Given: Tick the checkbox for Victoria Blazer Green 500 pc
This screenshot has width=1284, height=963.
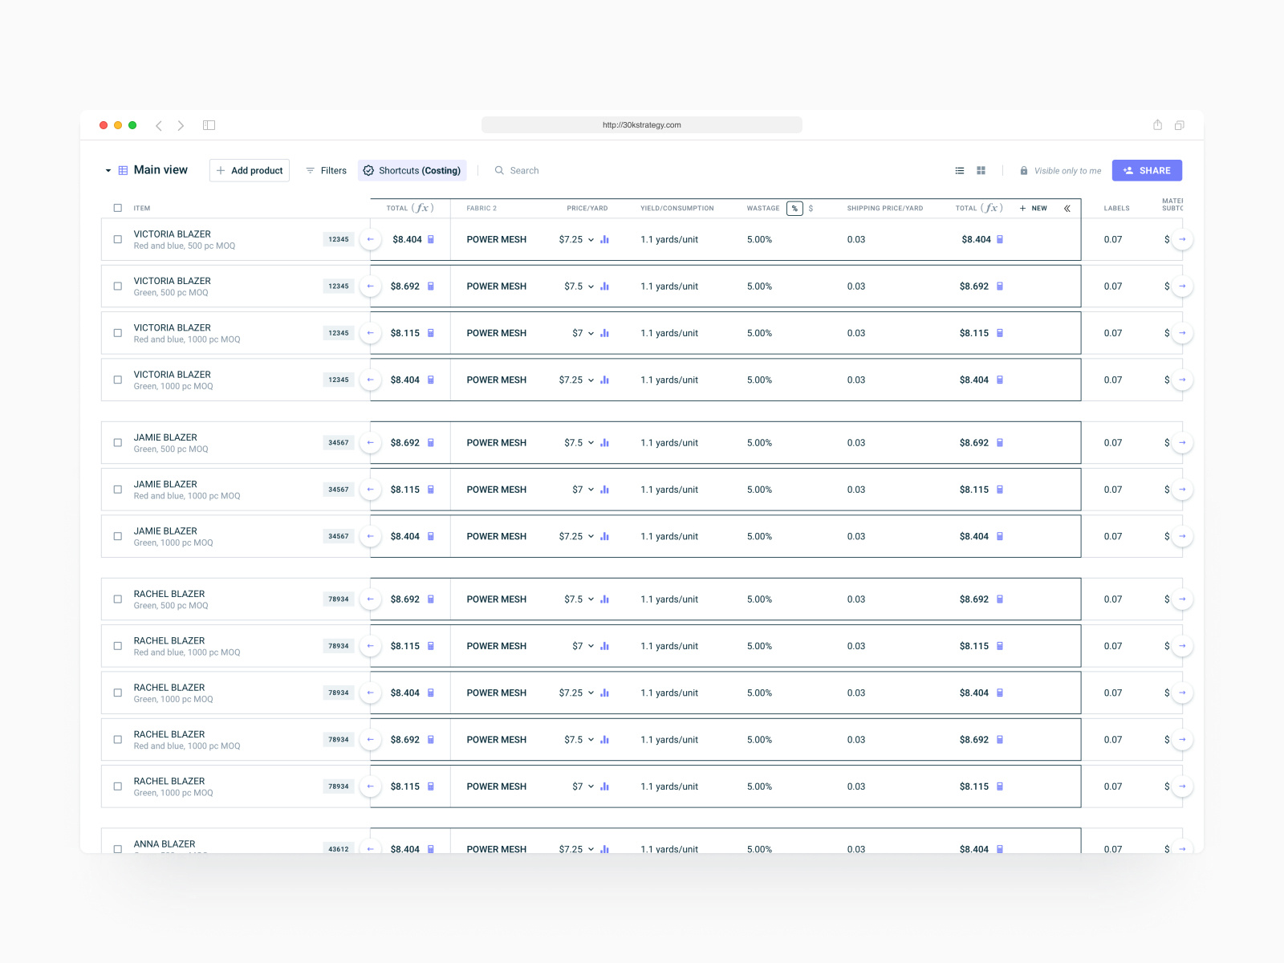Looking at the screenshot, I should 117,286.
